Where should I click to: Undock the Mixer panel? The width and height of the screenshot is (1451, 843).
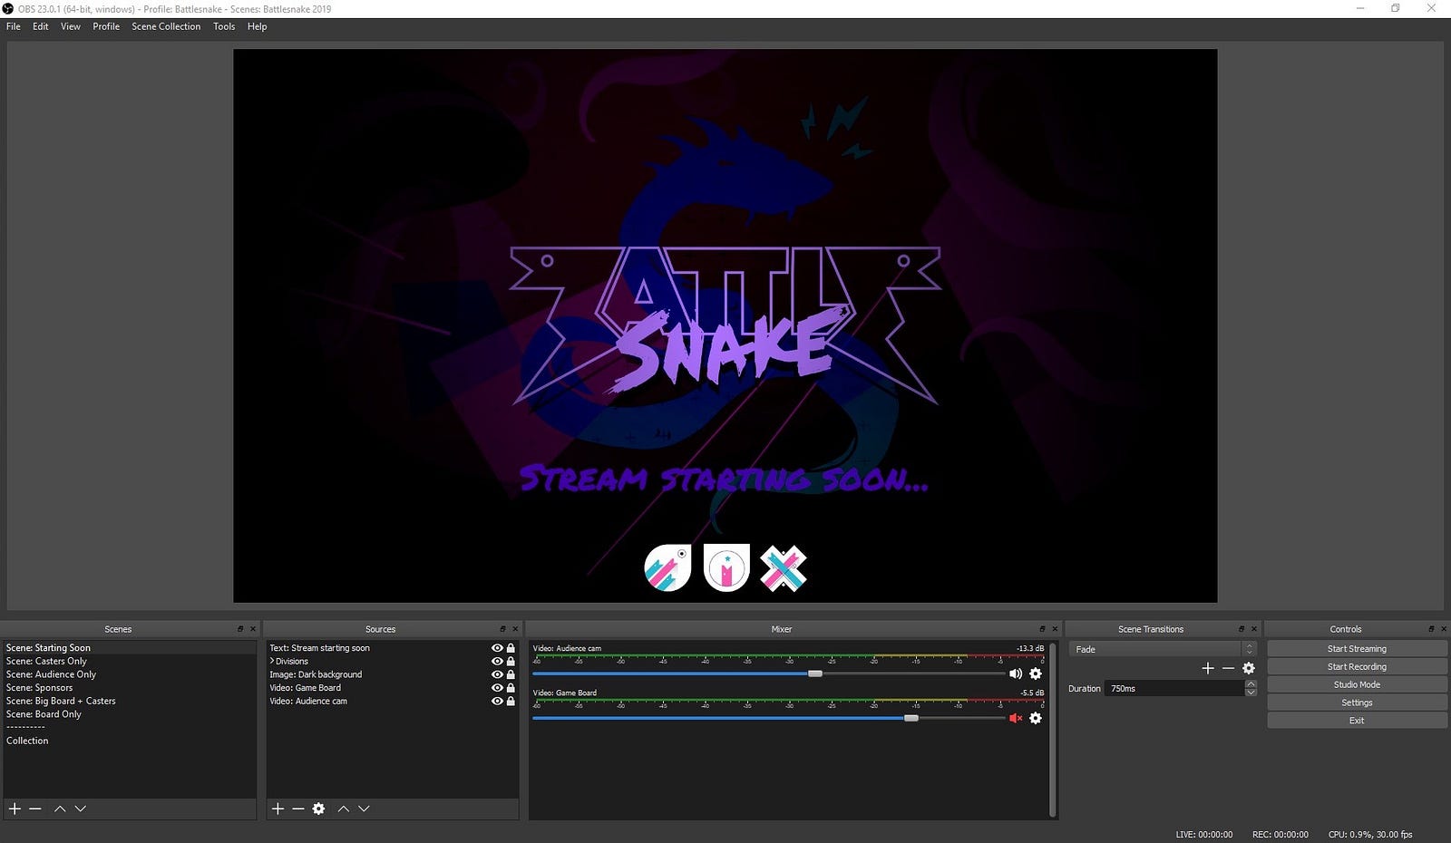(1042, 629)
